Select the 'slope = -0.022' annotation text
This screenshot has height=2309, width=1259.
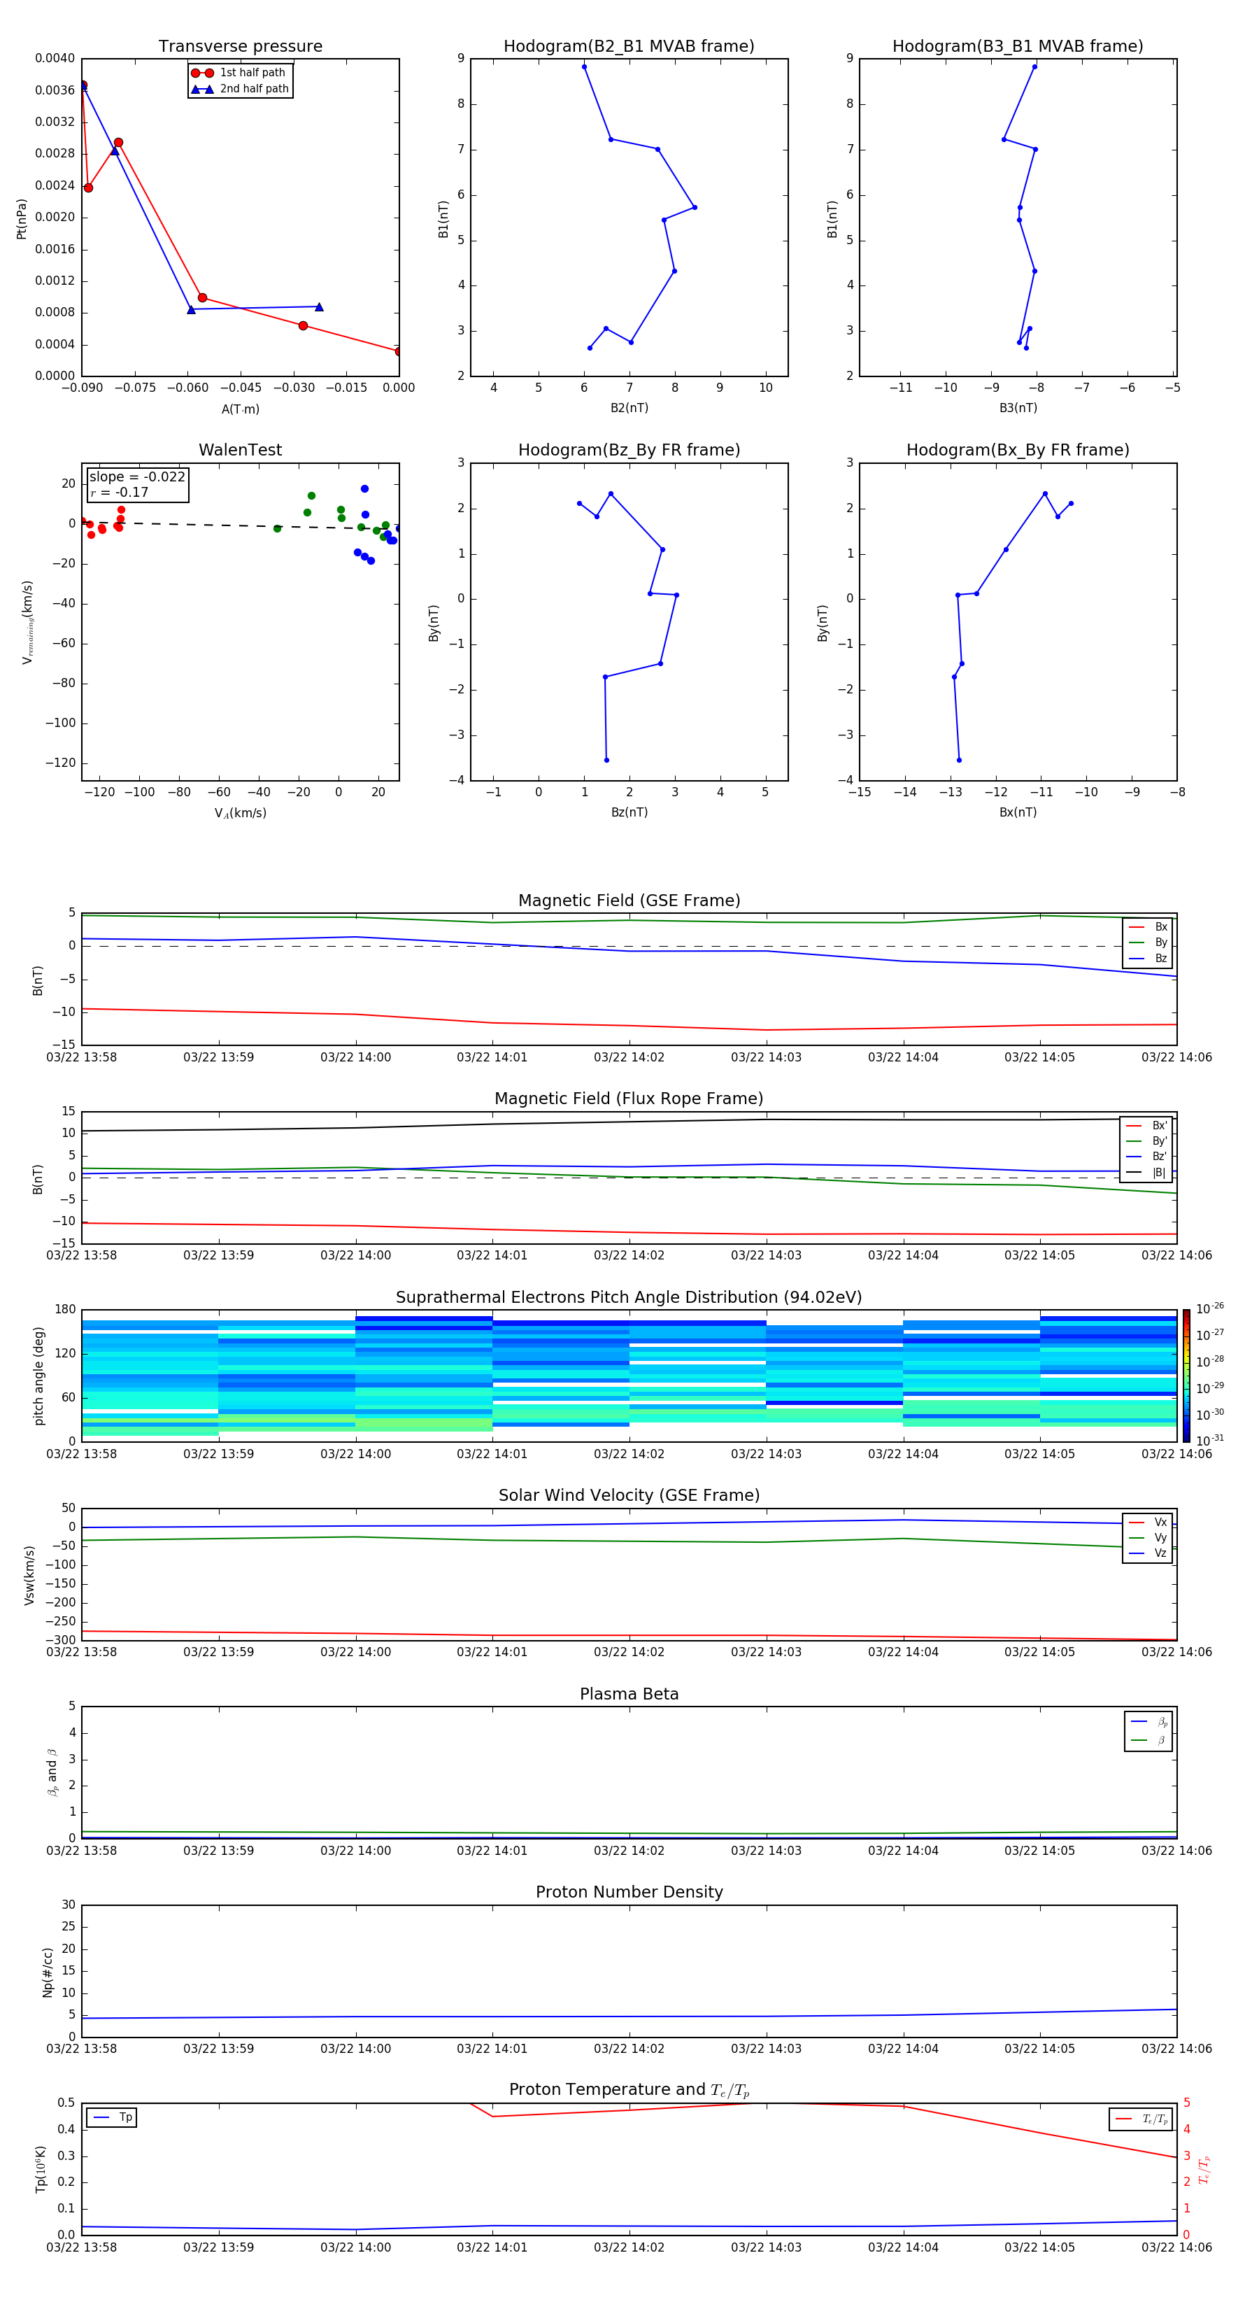coord(137,477)
